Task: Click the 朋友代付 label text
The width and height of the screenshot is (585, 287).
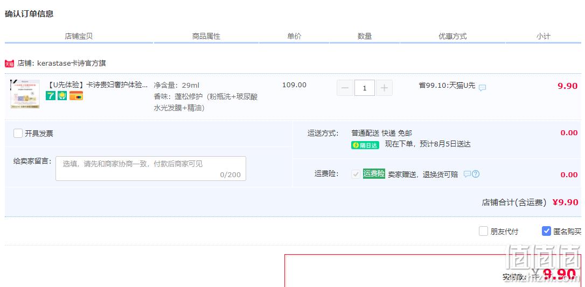Action: (504, 232)
